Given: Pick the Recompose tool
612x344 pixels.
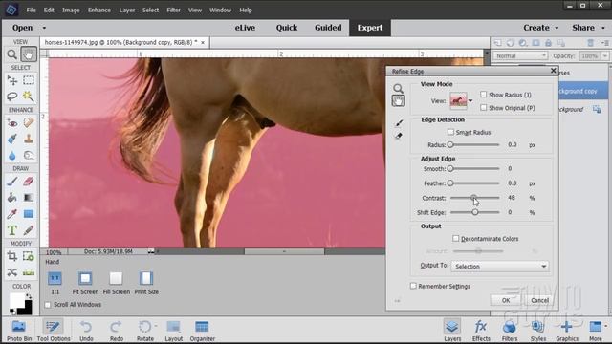Looking at the screenshot, I should pos(28,256).
